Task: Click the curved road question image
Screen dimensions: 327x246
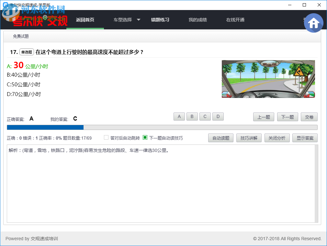Action: [268, 79]
